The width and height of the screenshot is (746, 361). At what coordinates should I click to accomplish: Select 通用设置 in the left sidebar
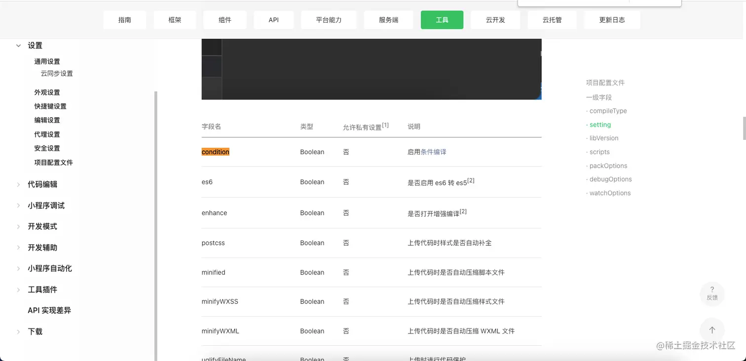pyautogui.click(x=47, y=61)
